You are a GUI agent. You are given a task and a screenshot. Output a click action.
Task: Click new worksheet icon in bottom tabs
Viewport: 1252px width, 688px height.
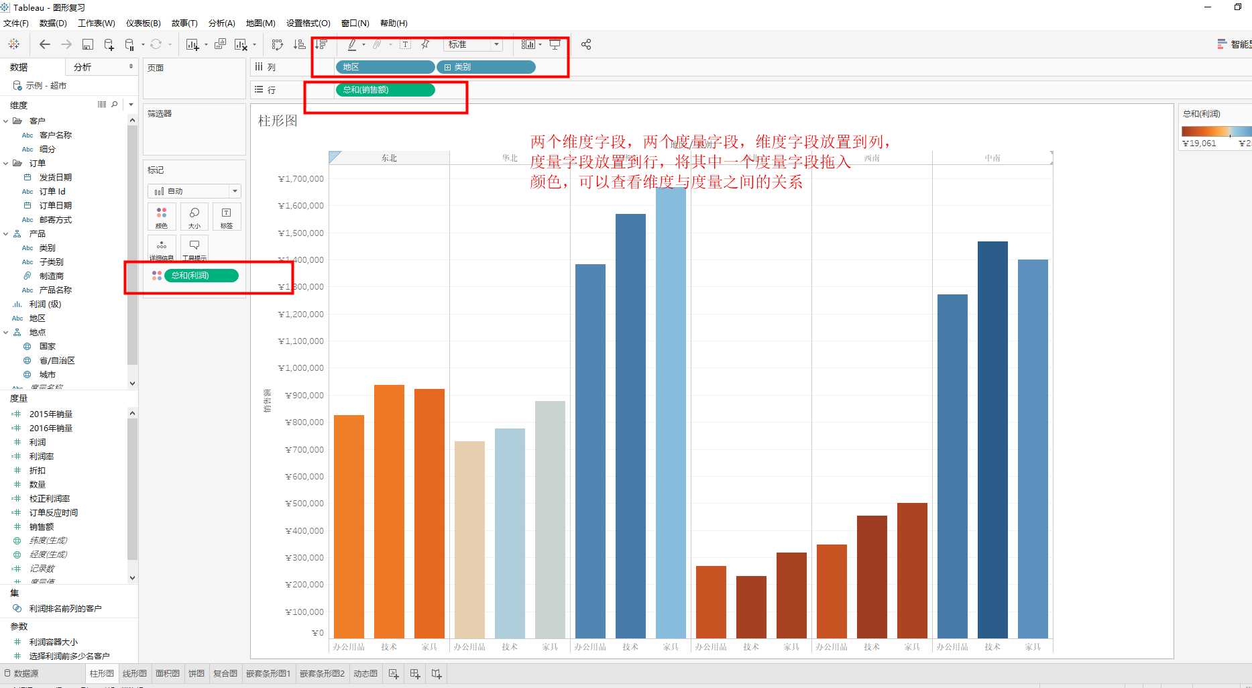394,674
